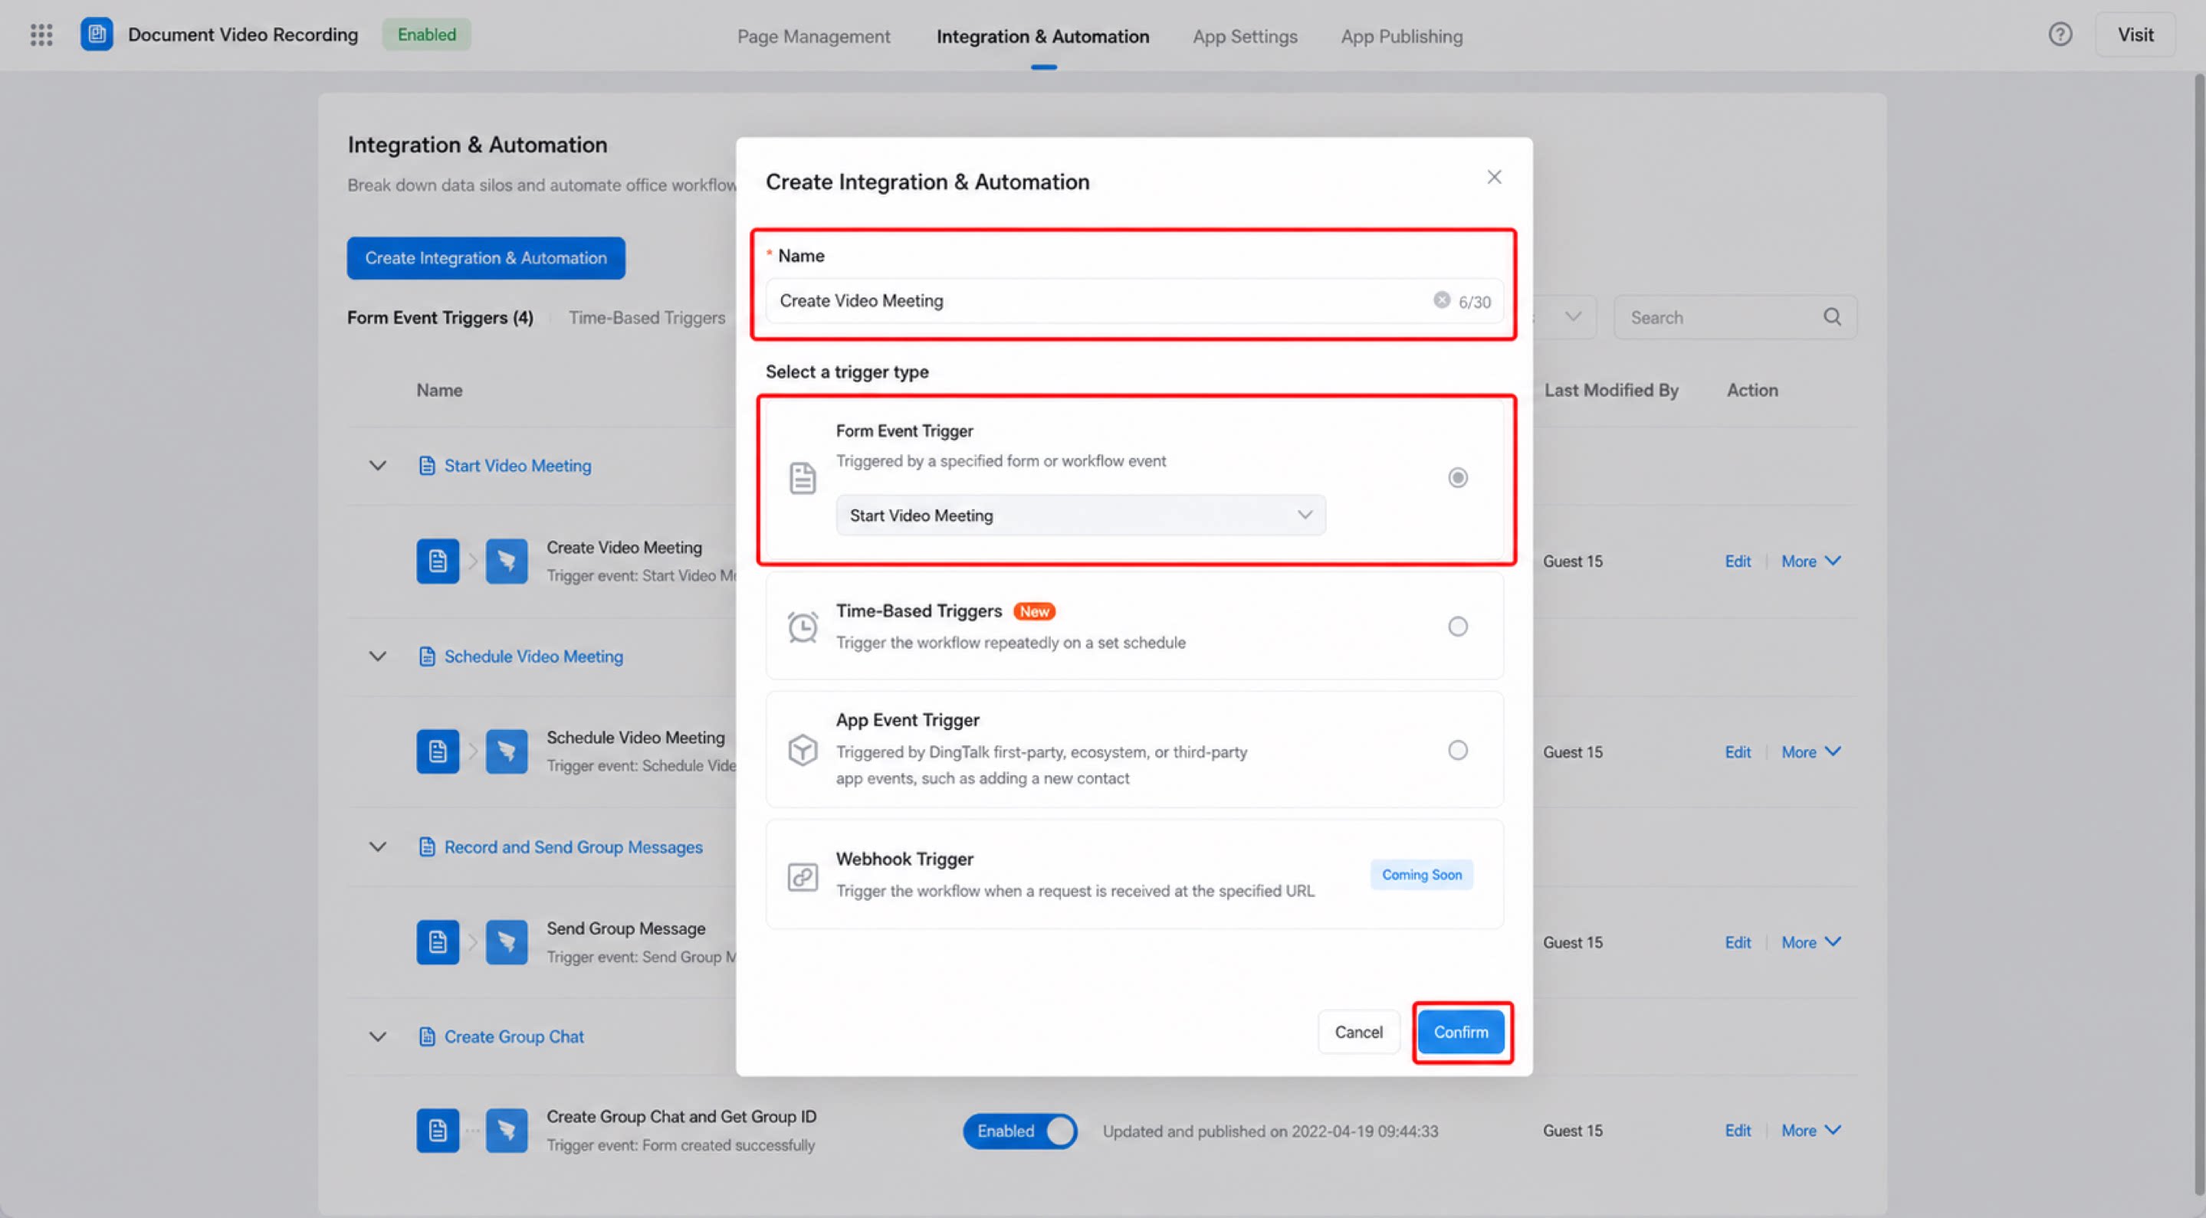
Task: Switch to the App Settings tab
Action: [x=1244, y=36]
